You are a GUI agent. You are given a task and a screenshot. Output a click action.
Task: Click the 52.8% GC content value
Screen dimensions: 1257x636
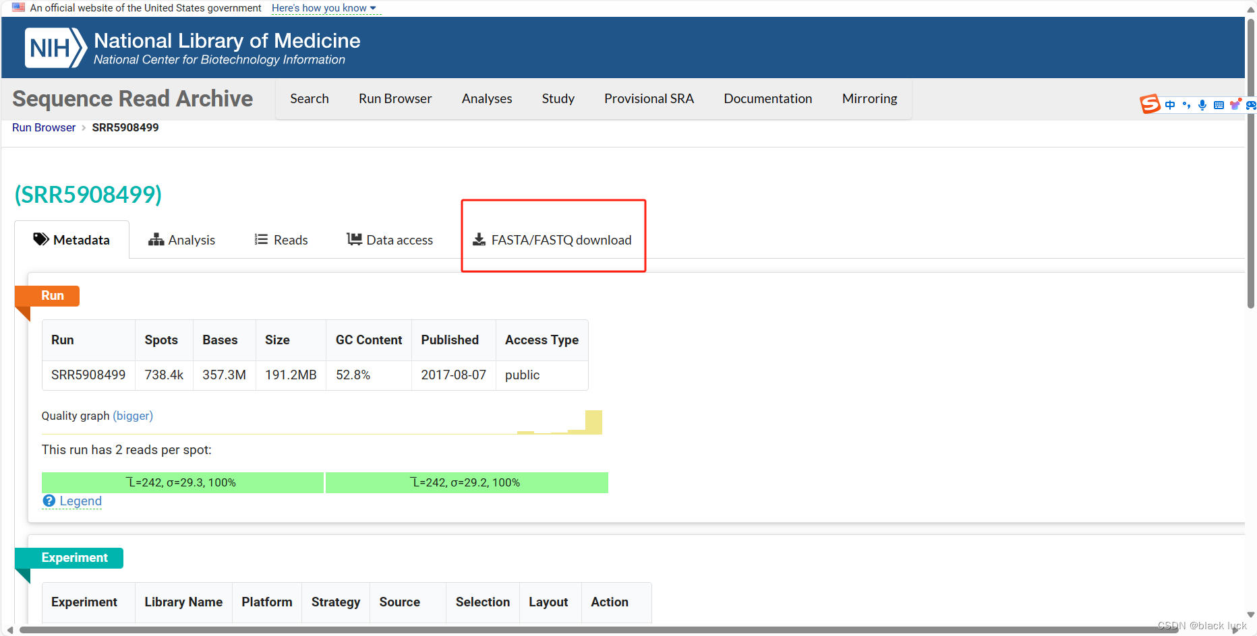coord(353,375)
